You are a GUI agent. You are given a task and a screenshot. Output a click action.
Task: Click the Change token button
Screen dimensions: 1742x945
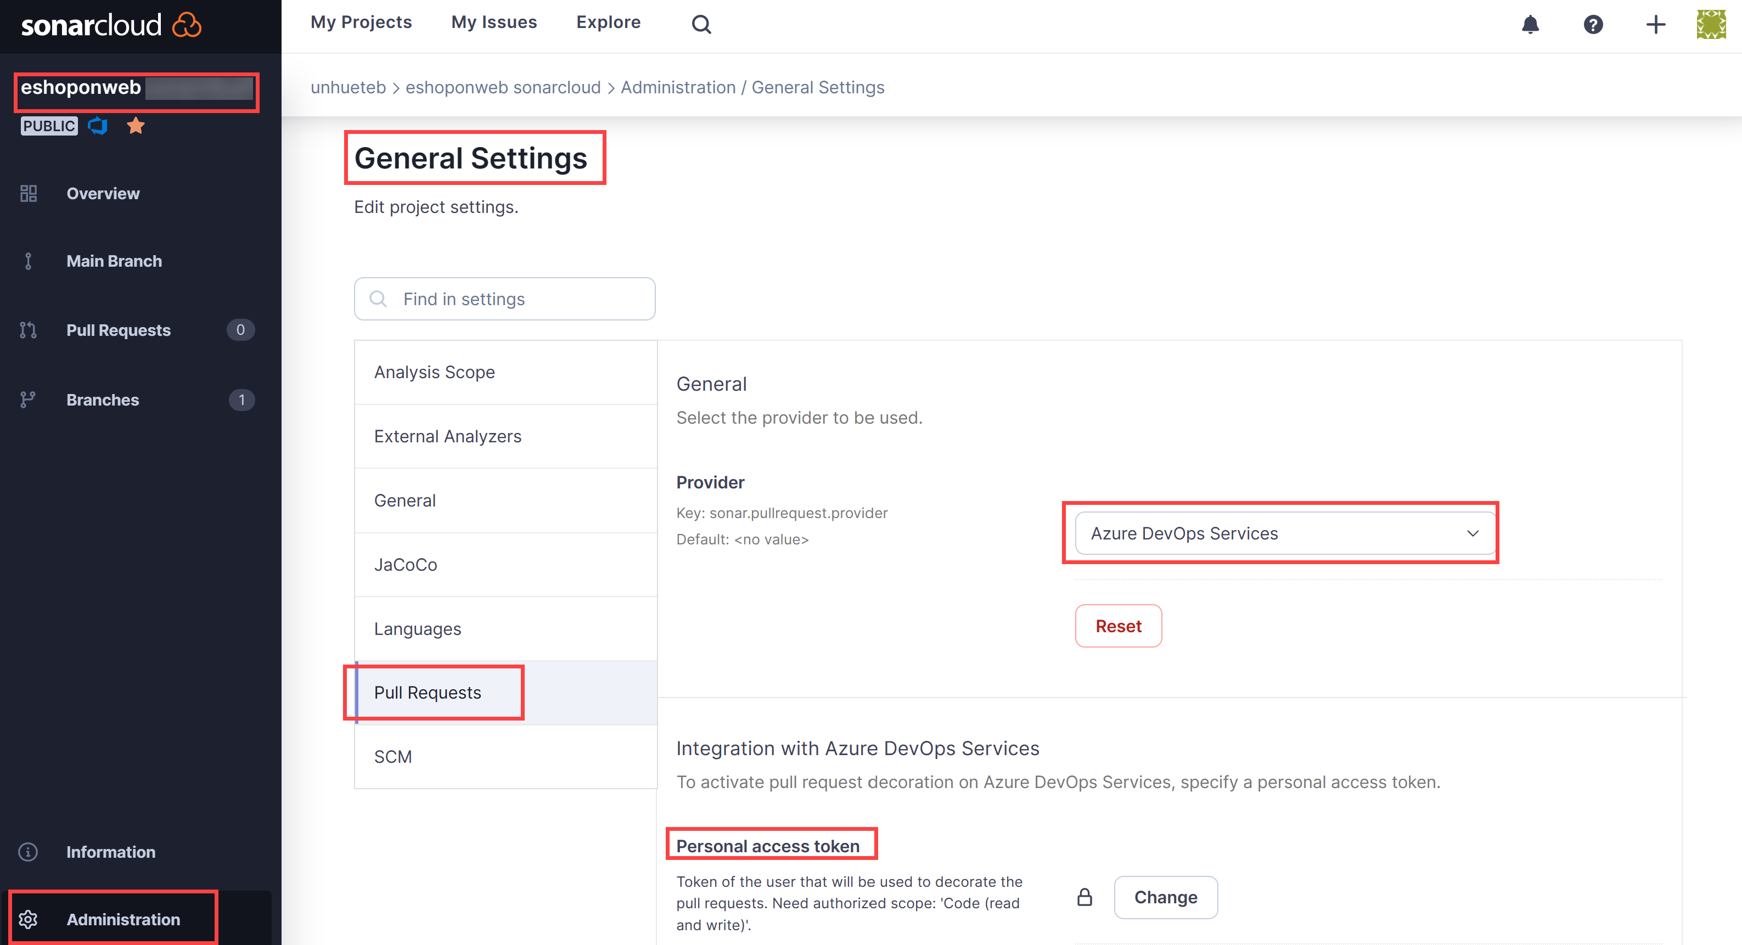click(1166, 897)
